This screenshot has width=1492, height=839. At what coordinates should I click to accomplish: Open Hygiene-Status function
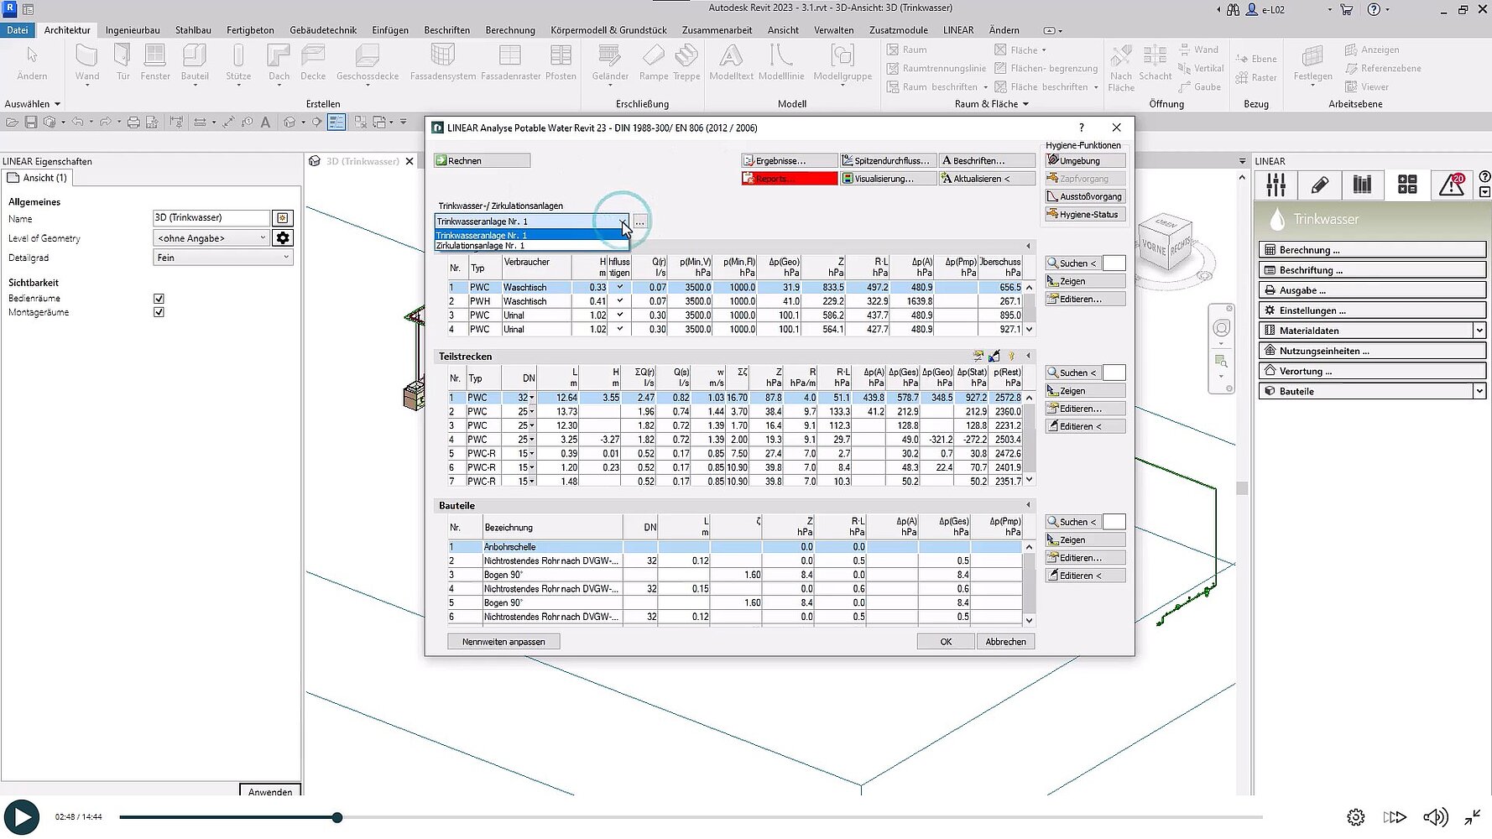point(1083,215)
